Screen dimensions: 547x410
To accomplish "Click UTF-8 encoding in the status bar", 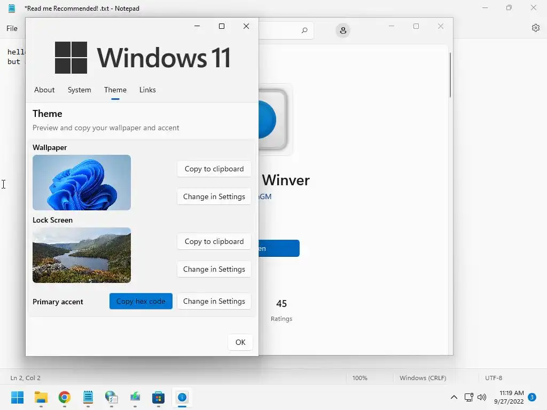I will point(494,378).
